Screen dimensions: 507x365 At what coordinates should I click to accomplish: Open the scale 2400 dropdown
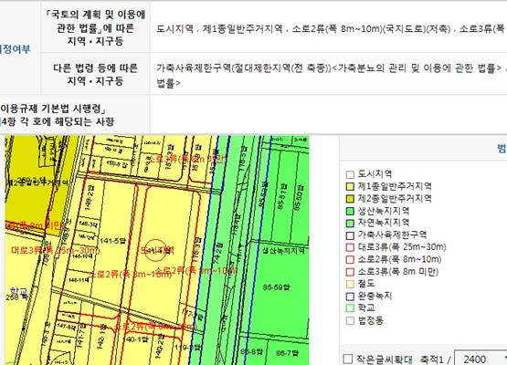pos(481,359)
